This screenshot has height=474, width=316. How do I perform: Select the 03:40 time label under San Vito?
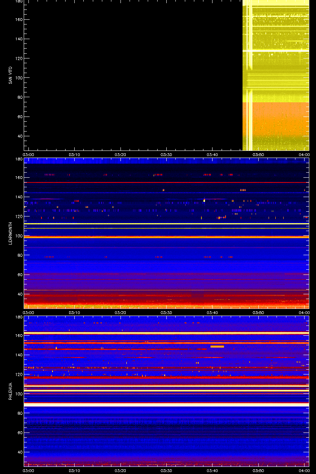213,154
